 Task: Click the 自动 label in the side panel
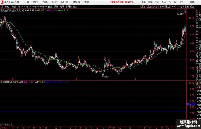point(198,83)
